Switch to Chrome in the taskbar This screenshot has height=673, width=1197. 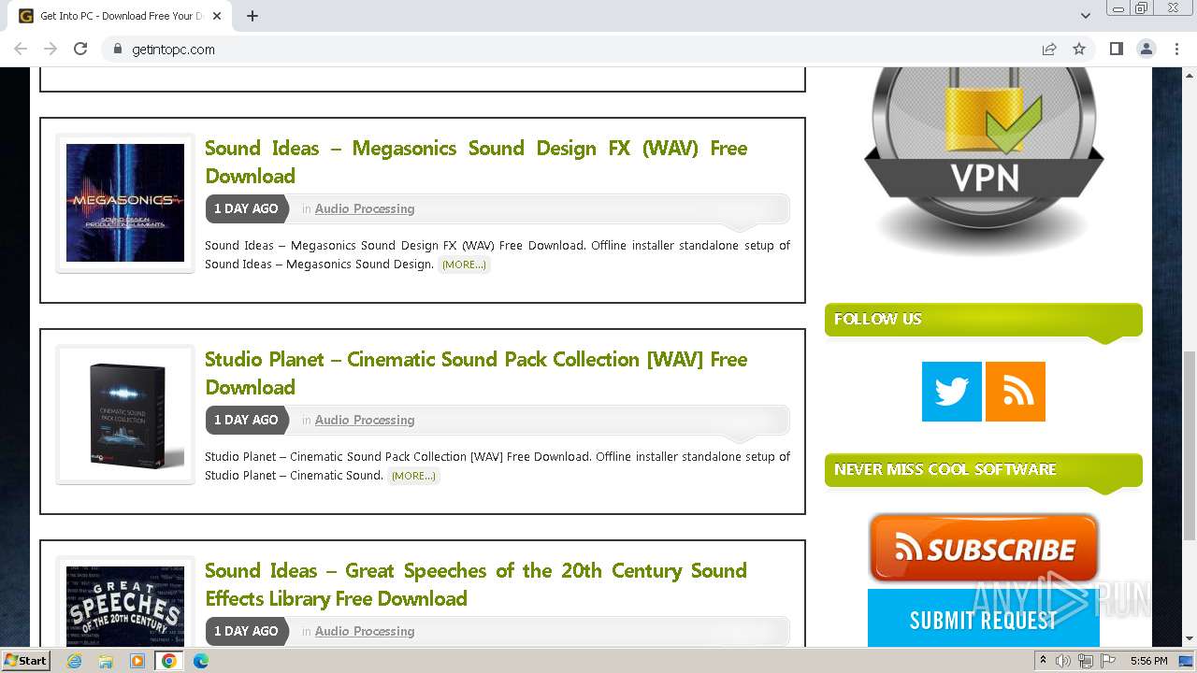(169, 661)
